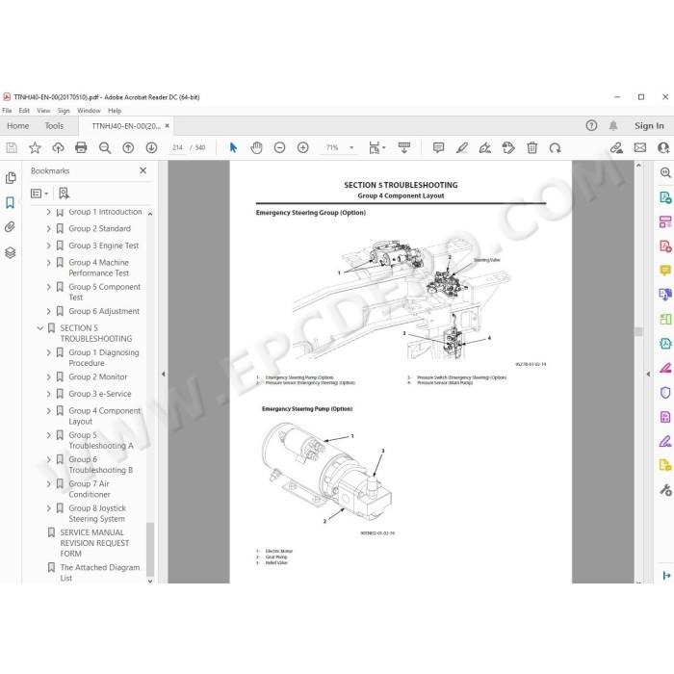Open SERVICE MANUAL REVISION REQUEST FORM bookmark
This screenshot has height=674, width=674.
(x=94, y=543)
